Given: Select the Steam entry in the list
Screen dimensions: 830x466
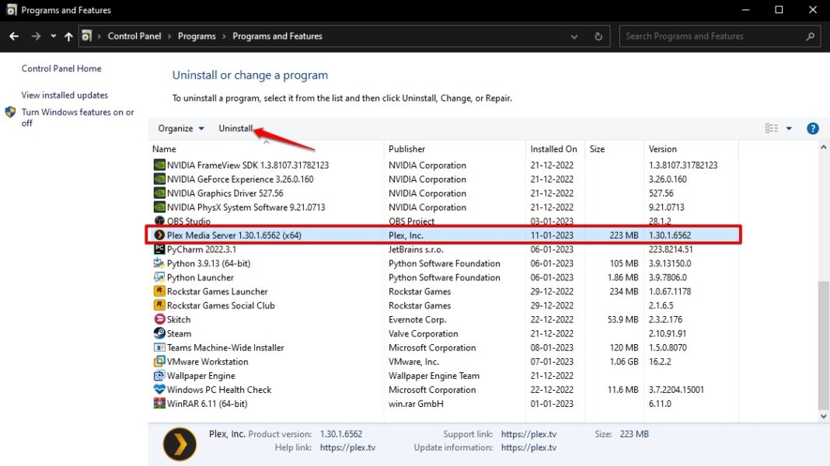Looking at the screenshot, I should coord(178,333).
